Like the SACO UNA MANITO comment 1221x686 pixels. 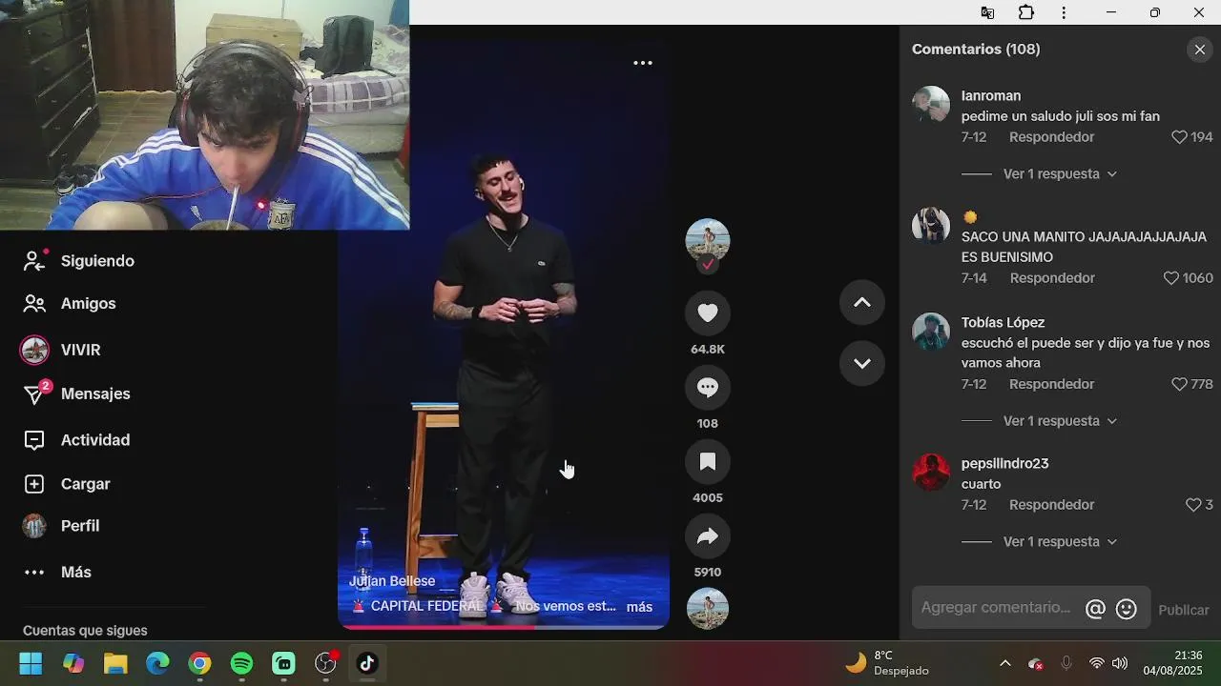(x=1171, y=278)
